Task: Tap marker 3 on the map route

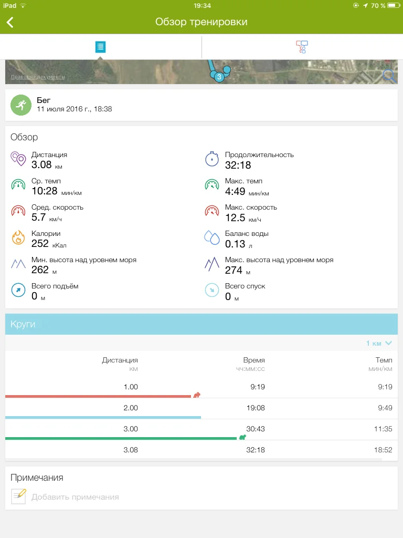Action: click(219, 77)
